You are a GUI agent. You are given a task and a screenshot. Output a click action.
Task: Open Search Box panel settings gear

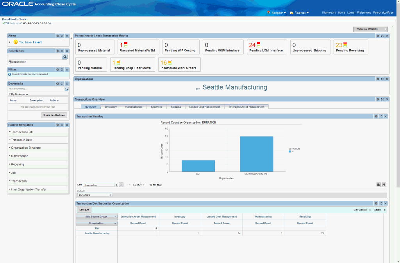[57, 51]
